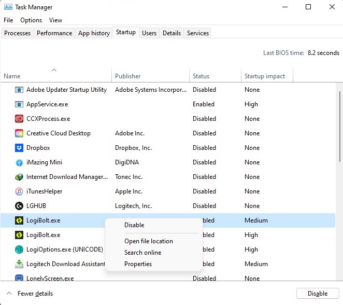Screen dimensions: 343x305
Task: Click the CCXProcess.exe red icon
Action: pyautogui.click(x=19, y=119)
